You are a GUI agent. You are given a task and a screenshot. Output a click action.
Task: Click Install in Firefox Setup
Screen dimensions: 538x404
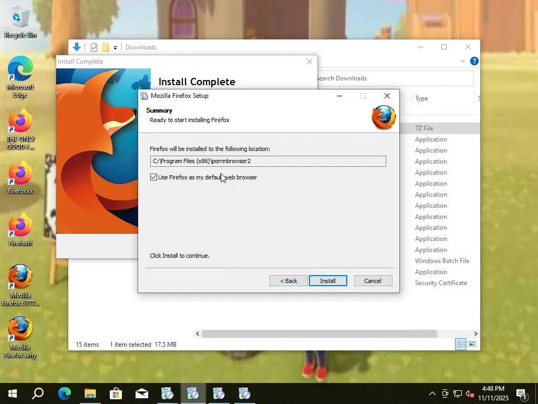(x=328, y=281)
